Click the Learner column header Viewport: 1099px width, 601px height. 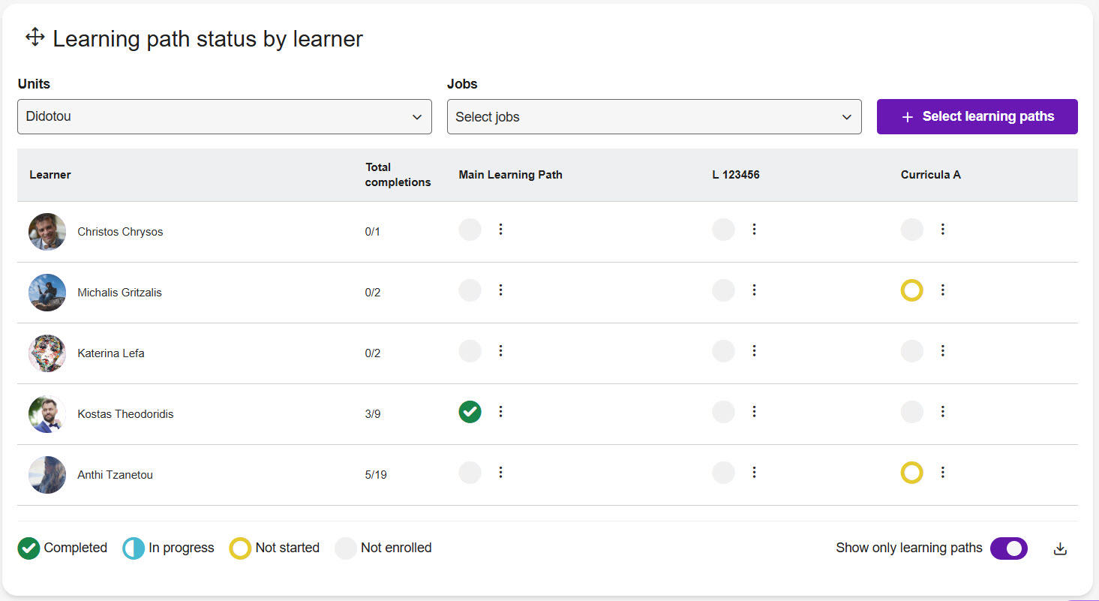tap(50, 175)
